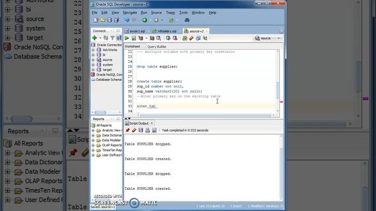
Task: Open the Team menu
Action: pyautogui.click(x=170, y=12)
